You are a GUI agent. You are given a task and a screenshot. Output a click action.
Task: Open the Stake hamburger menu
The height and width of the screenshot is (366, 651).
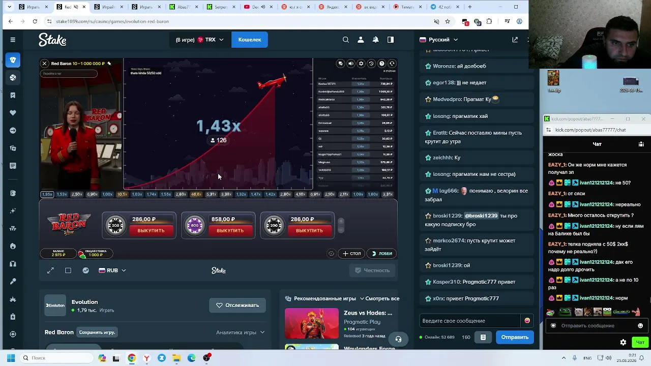(x=13, y=40)
